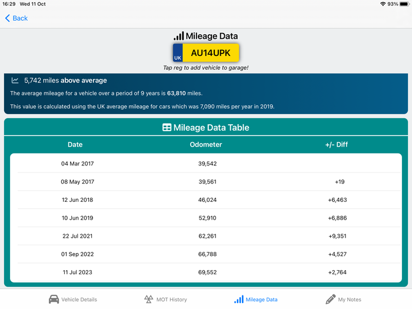Click the bar chart icon beside Mileage Data title
Viewport: 412px width, 309px height.
point(179,36)
